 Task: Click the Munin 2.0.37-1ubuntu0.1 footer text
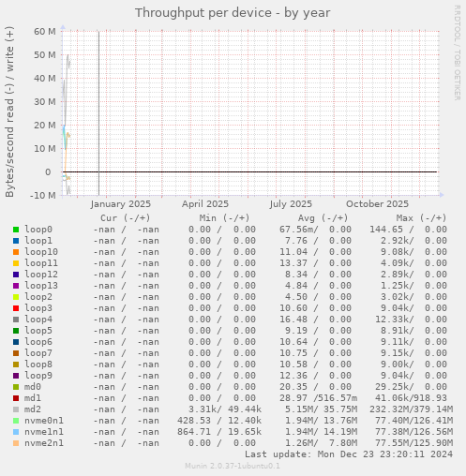coord(233,466)
